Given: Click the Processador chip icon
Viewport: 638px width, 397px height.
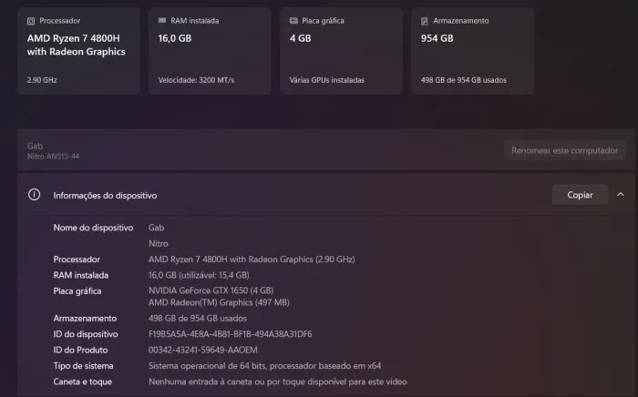Looking at the screenshot, I should [31, 21].
